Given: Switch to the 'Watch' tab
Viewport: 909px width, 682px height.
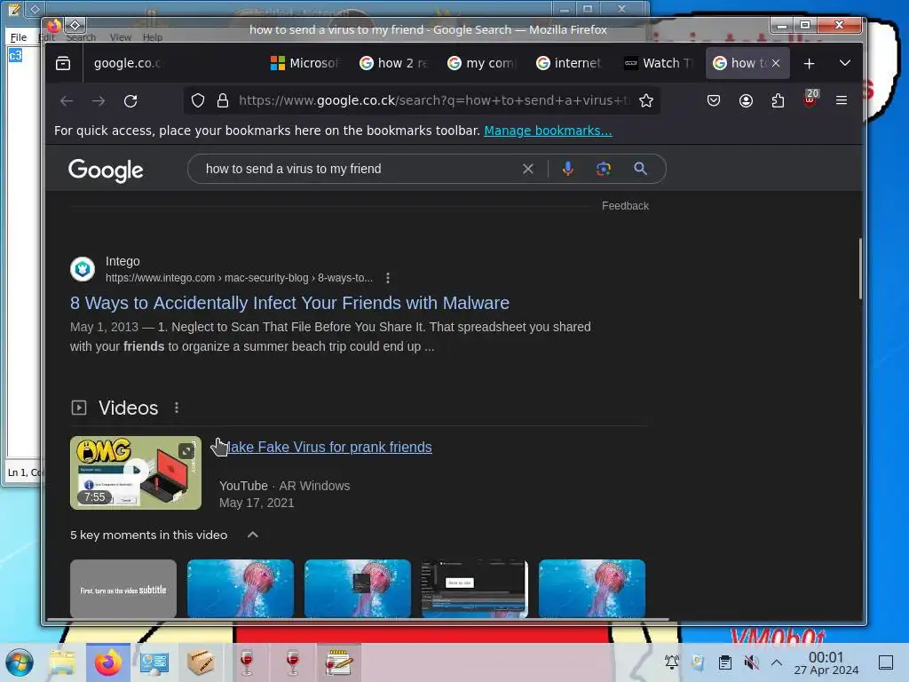Looking at the screenshot, I should [x=659, y=63].
